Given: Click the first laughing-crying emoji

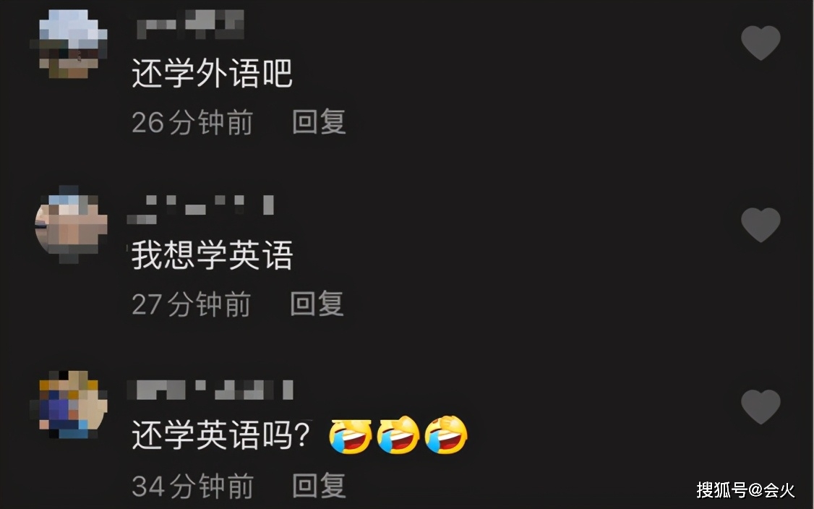Looking at the screenshot, I should tap(351, 436).
